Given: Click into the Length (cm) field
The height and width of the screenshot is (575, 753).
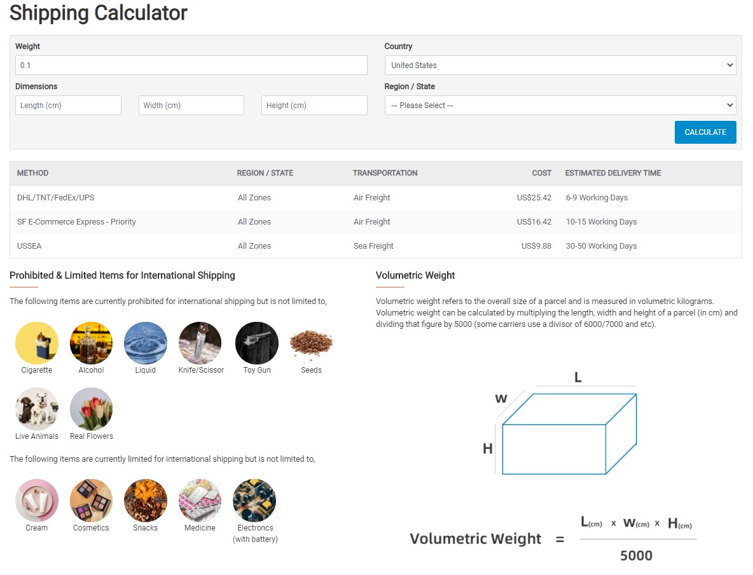Looking at the screenshot, I should (68, 106).
